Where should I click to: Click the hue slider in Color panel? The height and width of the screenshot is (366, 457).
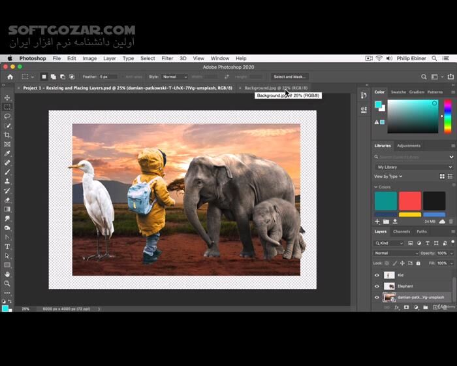click(x=448, y=116)
